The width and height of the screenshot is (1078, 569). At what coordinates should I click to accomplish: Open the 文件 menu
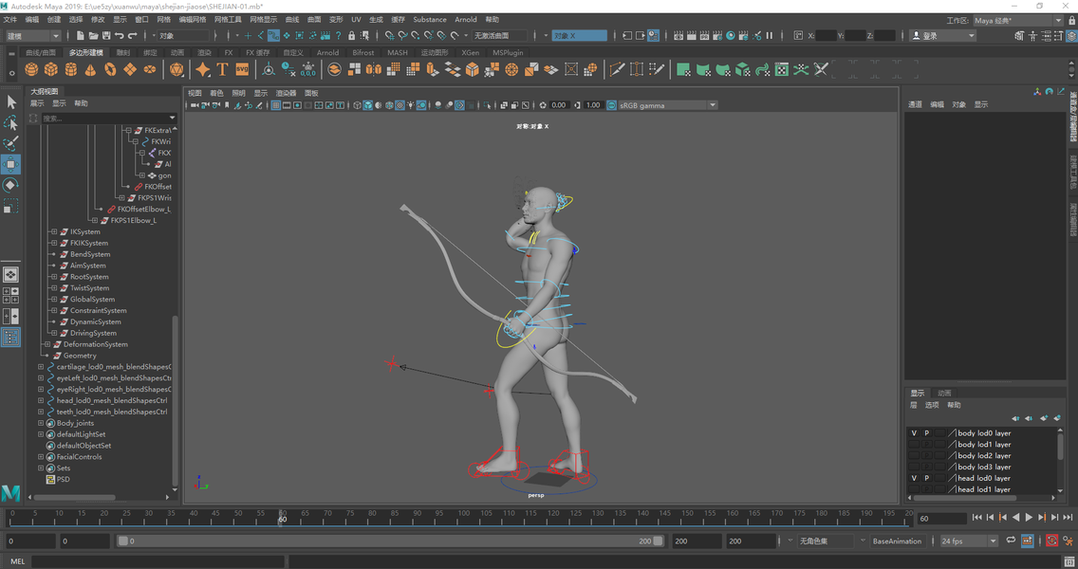click(10, 19)
